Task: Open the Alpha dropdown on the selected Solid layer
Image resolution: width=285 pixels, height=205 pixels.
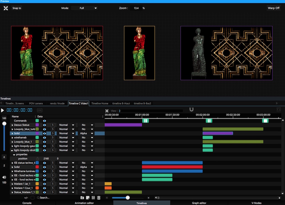Action: click(x=86, y=133)
